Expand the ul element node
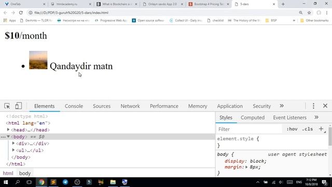 click(13, 150)
